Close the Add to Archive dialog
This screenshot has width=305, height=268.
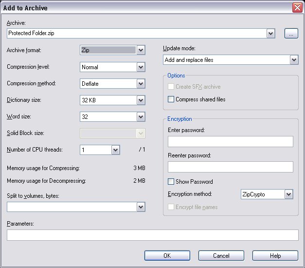pos(297,8)
